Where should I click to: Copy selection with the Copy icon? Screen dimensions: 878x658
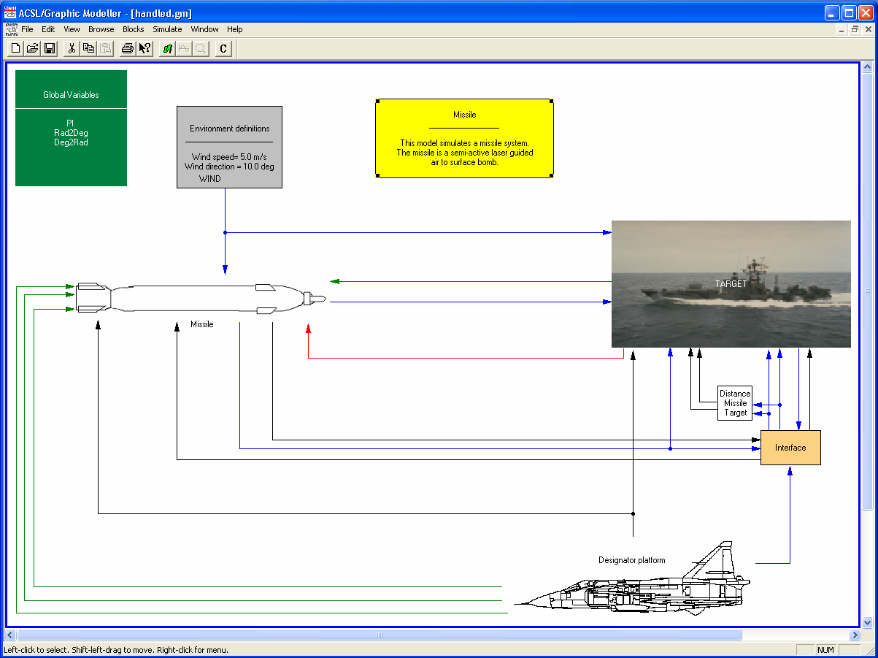(88, 49)
